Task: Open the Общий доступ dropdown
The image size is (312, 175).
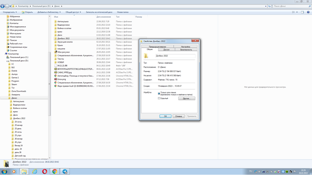Action: point(73,12)
